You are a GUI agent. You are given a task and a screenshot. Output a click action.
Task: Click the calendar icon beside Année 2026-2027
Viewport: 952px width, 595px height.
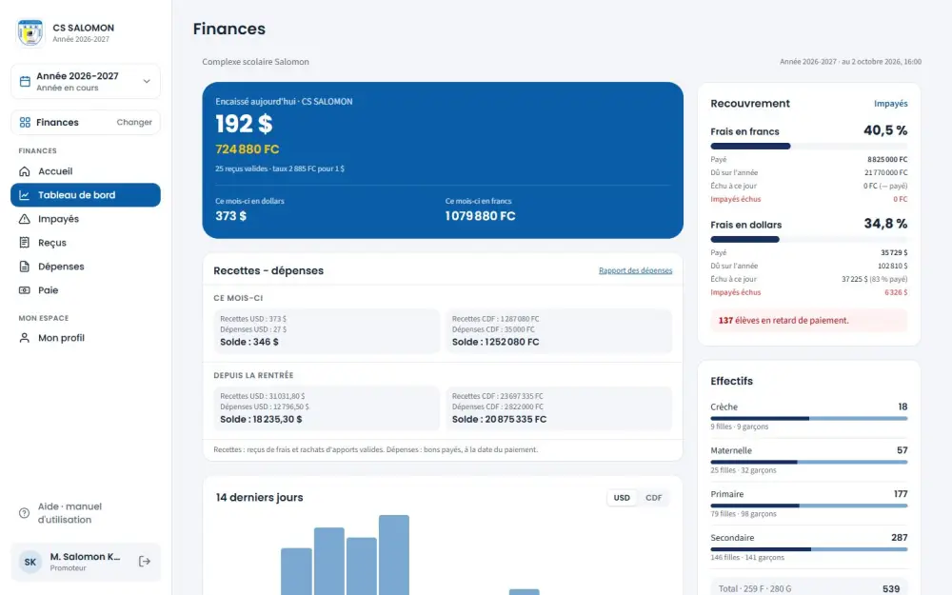25,81
